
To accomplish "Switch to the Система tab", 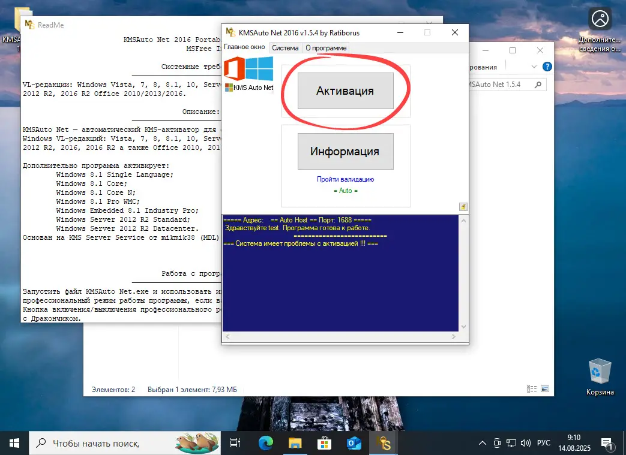I will pos(285,47).
